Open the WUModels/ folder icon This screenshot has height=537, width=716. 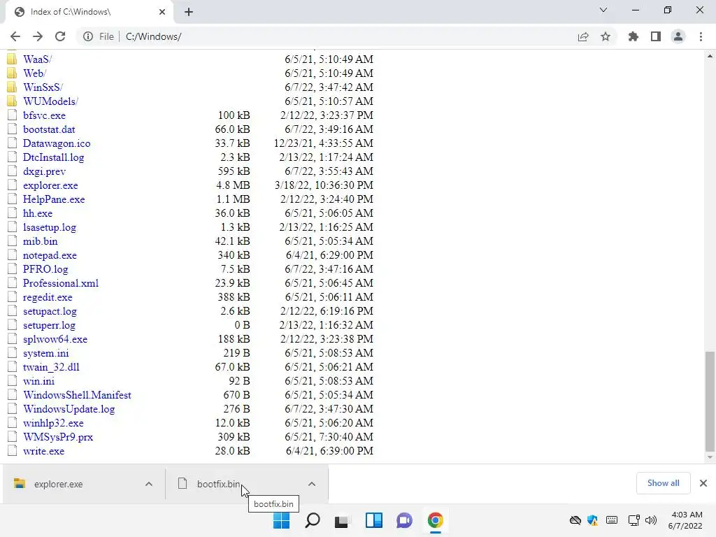tap(13, 101)
